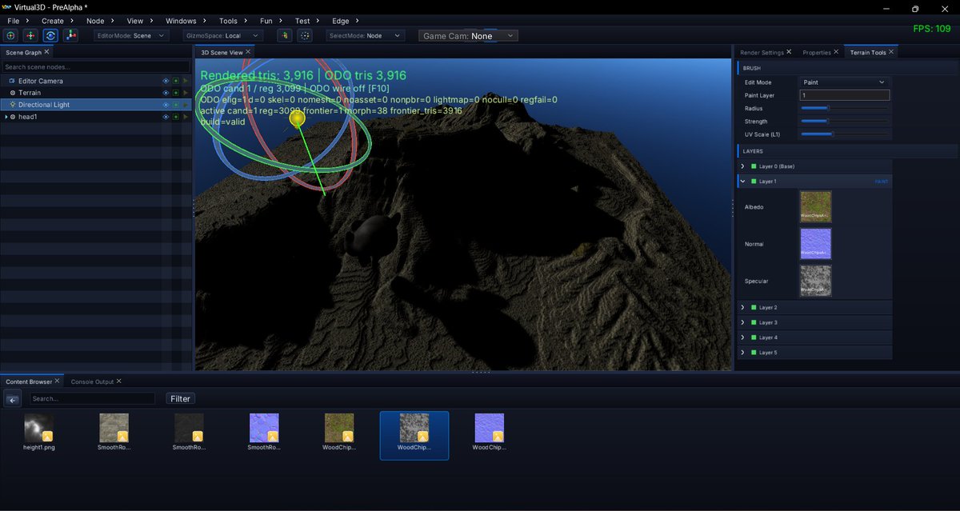Image resolution: width=960 pixels, height=511 pixels.
Task: Close the Console Output tab
Action: [119, 381]
